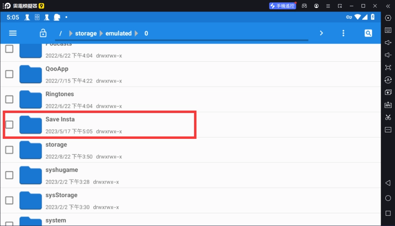Click the pop-out window icon in title bar
The image size is (395, 226).
[340, 6]
